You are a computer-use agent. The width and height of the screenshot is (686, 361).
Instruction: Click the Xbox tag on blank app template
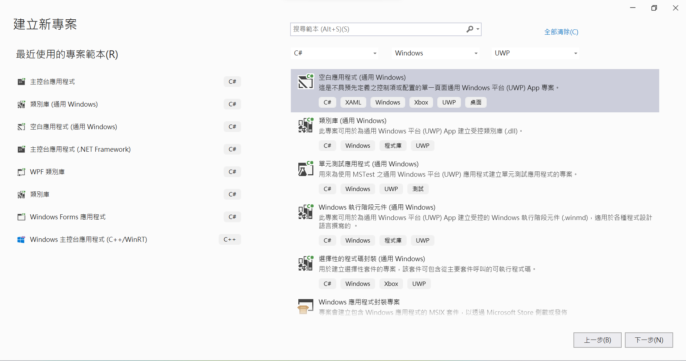(421, 102)
